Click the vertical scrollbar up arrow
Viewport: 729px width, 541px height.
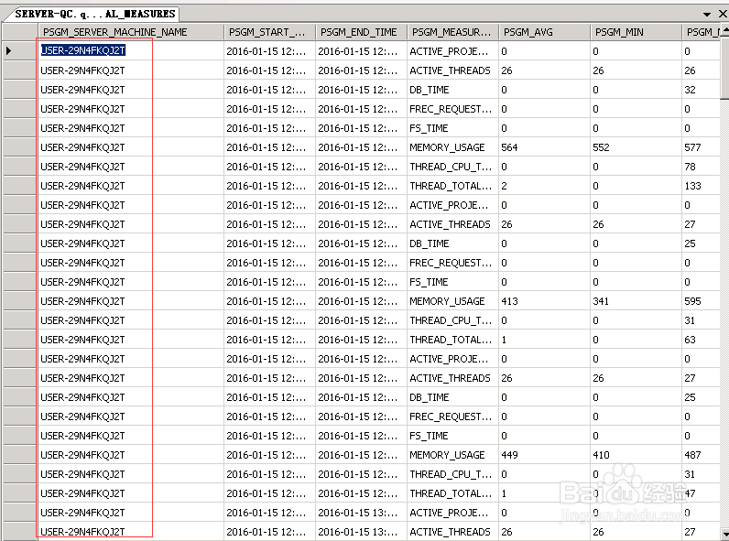click(x=724, y=31)
